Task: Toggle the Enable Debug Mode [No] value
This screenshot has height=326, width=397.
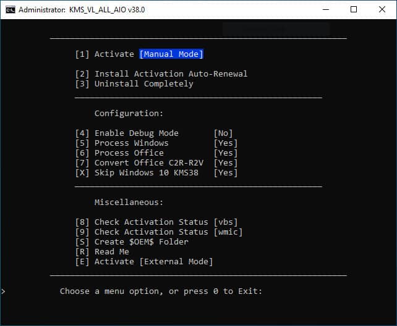Action: click(x=223, y=133)
